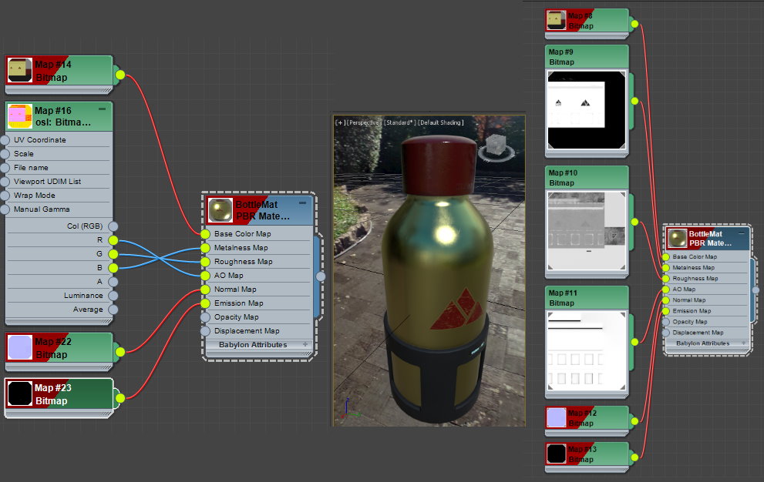Click the Map #9 large bitmap preview
Screen dimensions: 764x482
[587, 110]
